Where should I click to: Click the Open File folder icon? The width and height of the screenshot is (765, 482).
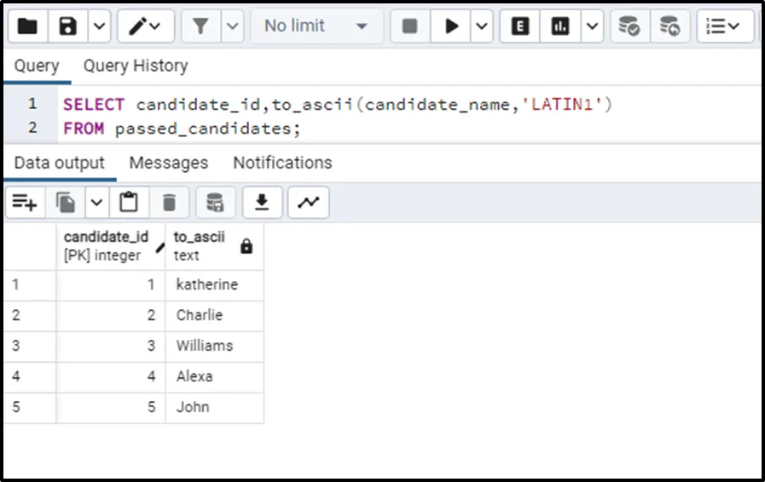click(27, 26)
